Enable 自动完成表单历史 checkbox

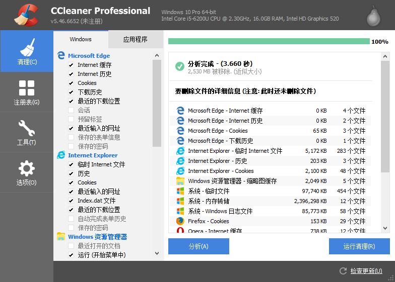coord(71,219)
